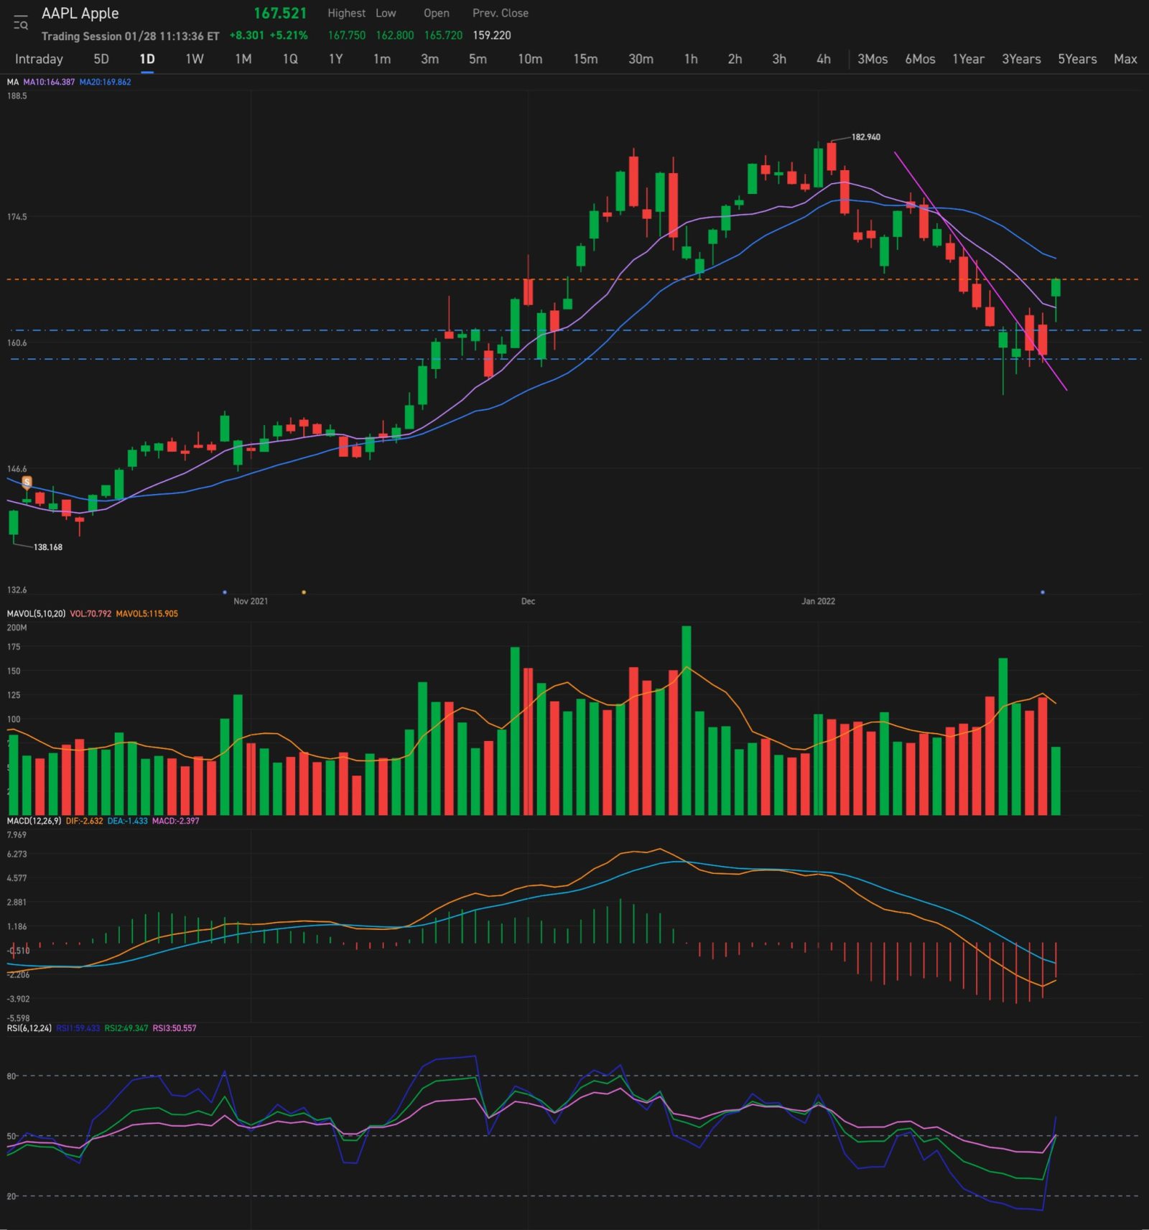Click the current price 167.521
This screenshot has width=1149, height=1230.
pyautogui.click(x=280, y=13)
